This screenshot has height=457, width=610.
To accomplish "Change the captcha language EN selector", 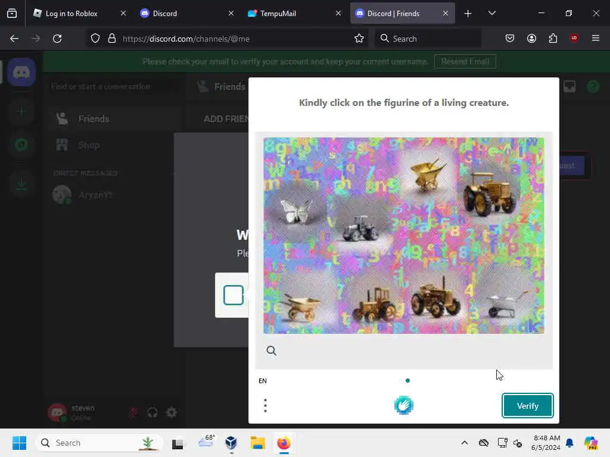I will (x=263, y=381).
